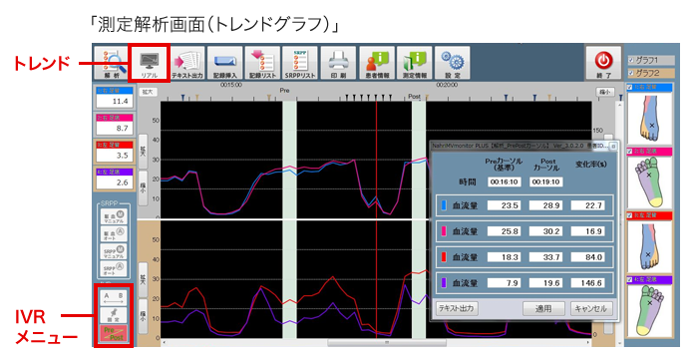Click テキスト出力 button in Pre/Post dialog
698x359 pixels.
coord(456,308)
